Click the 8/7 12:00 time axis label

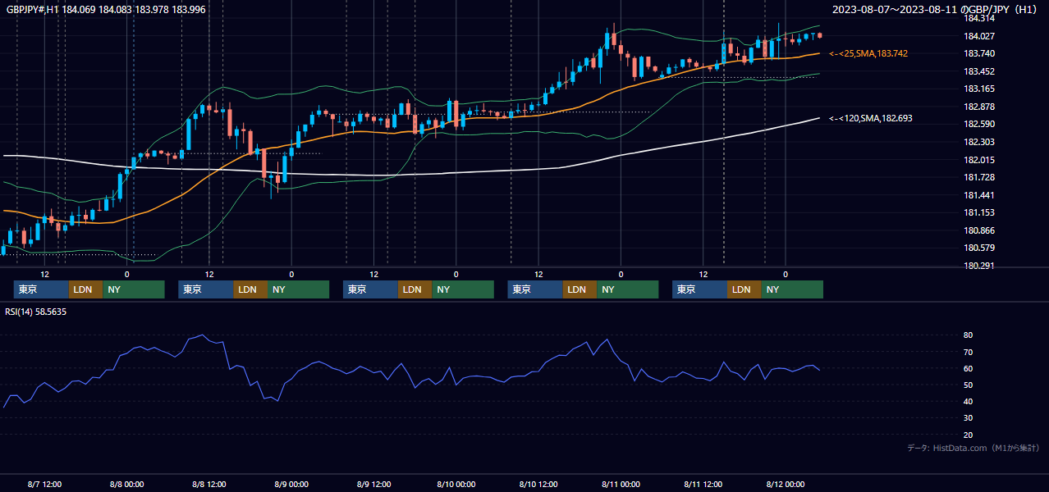pyautogui.click(x=44, y=485)
